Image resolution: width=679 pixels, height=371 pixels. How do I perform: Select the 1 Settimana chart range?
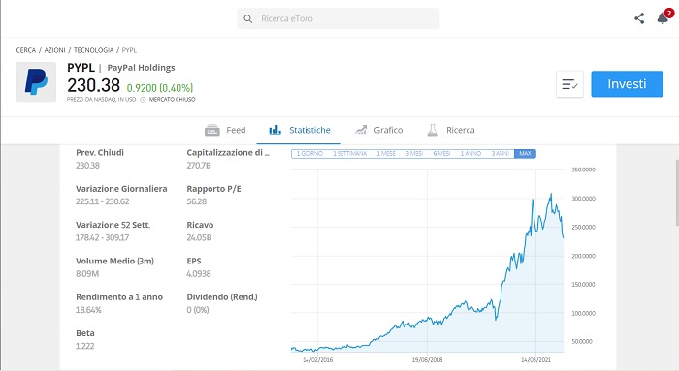pos(349,153)
